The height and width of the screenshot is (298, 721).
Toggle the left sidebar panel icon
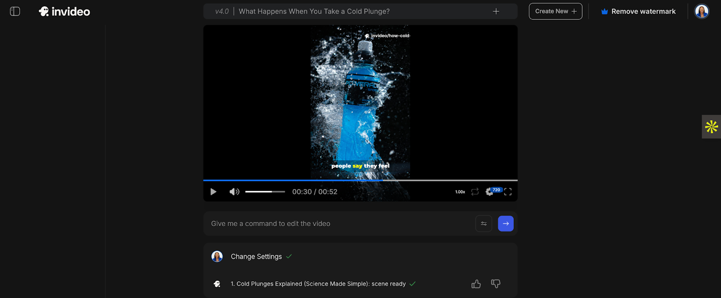coord(15,11)
